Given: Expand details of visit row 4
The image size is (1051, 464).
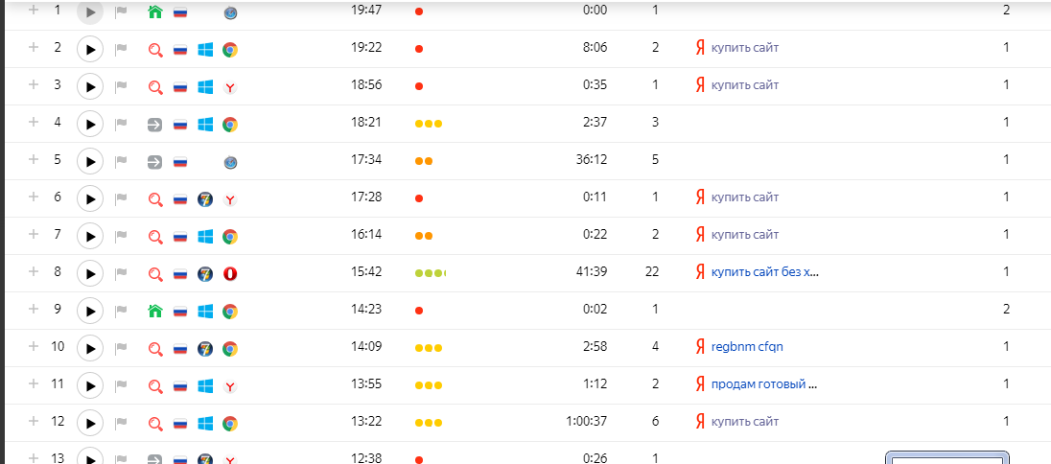Looking at the screenshot, I should 34,122.
